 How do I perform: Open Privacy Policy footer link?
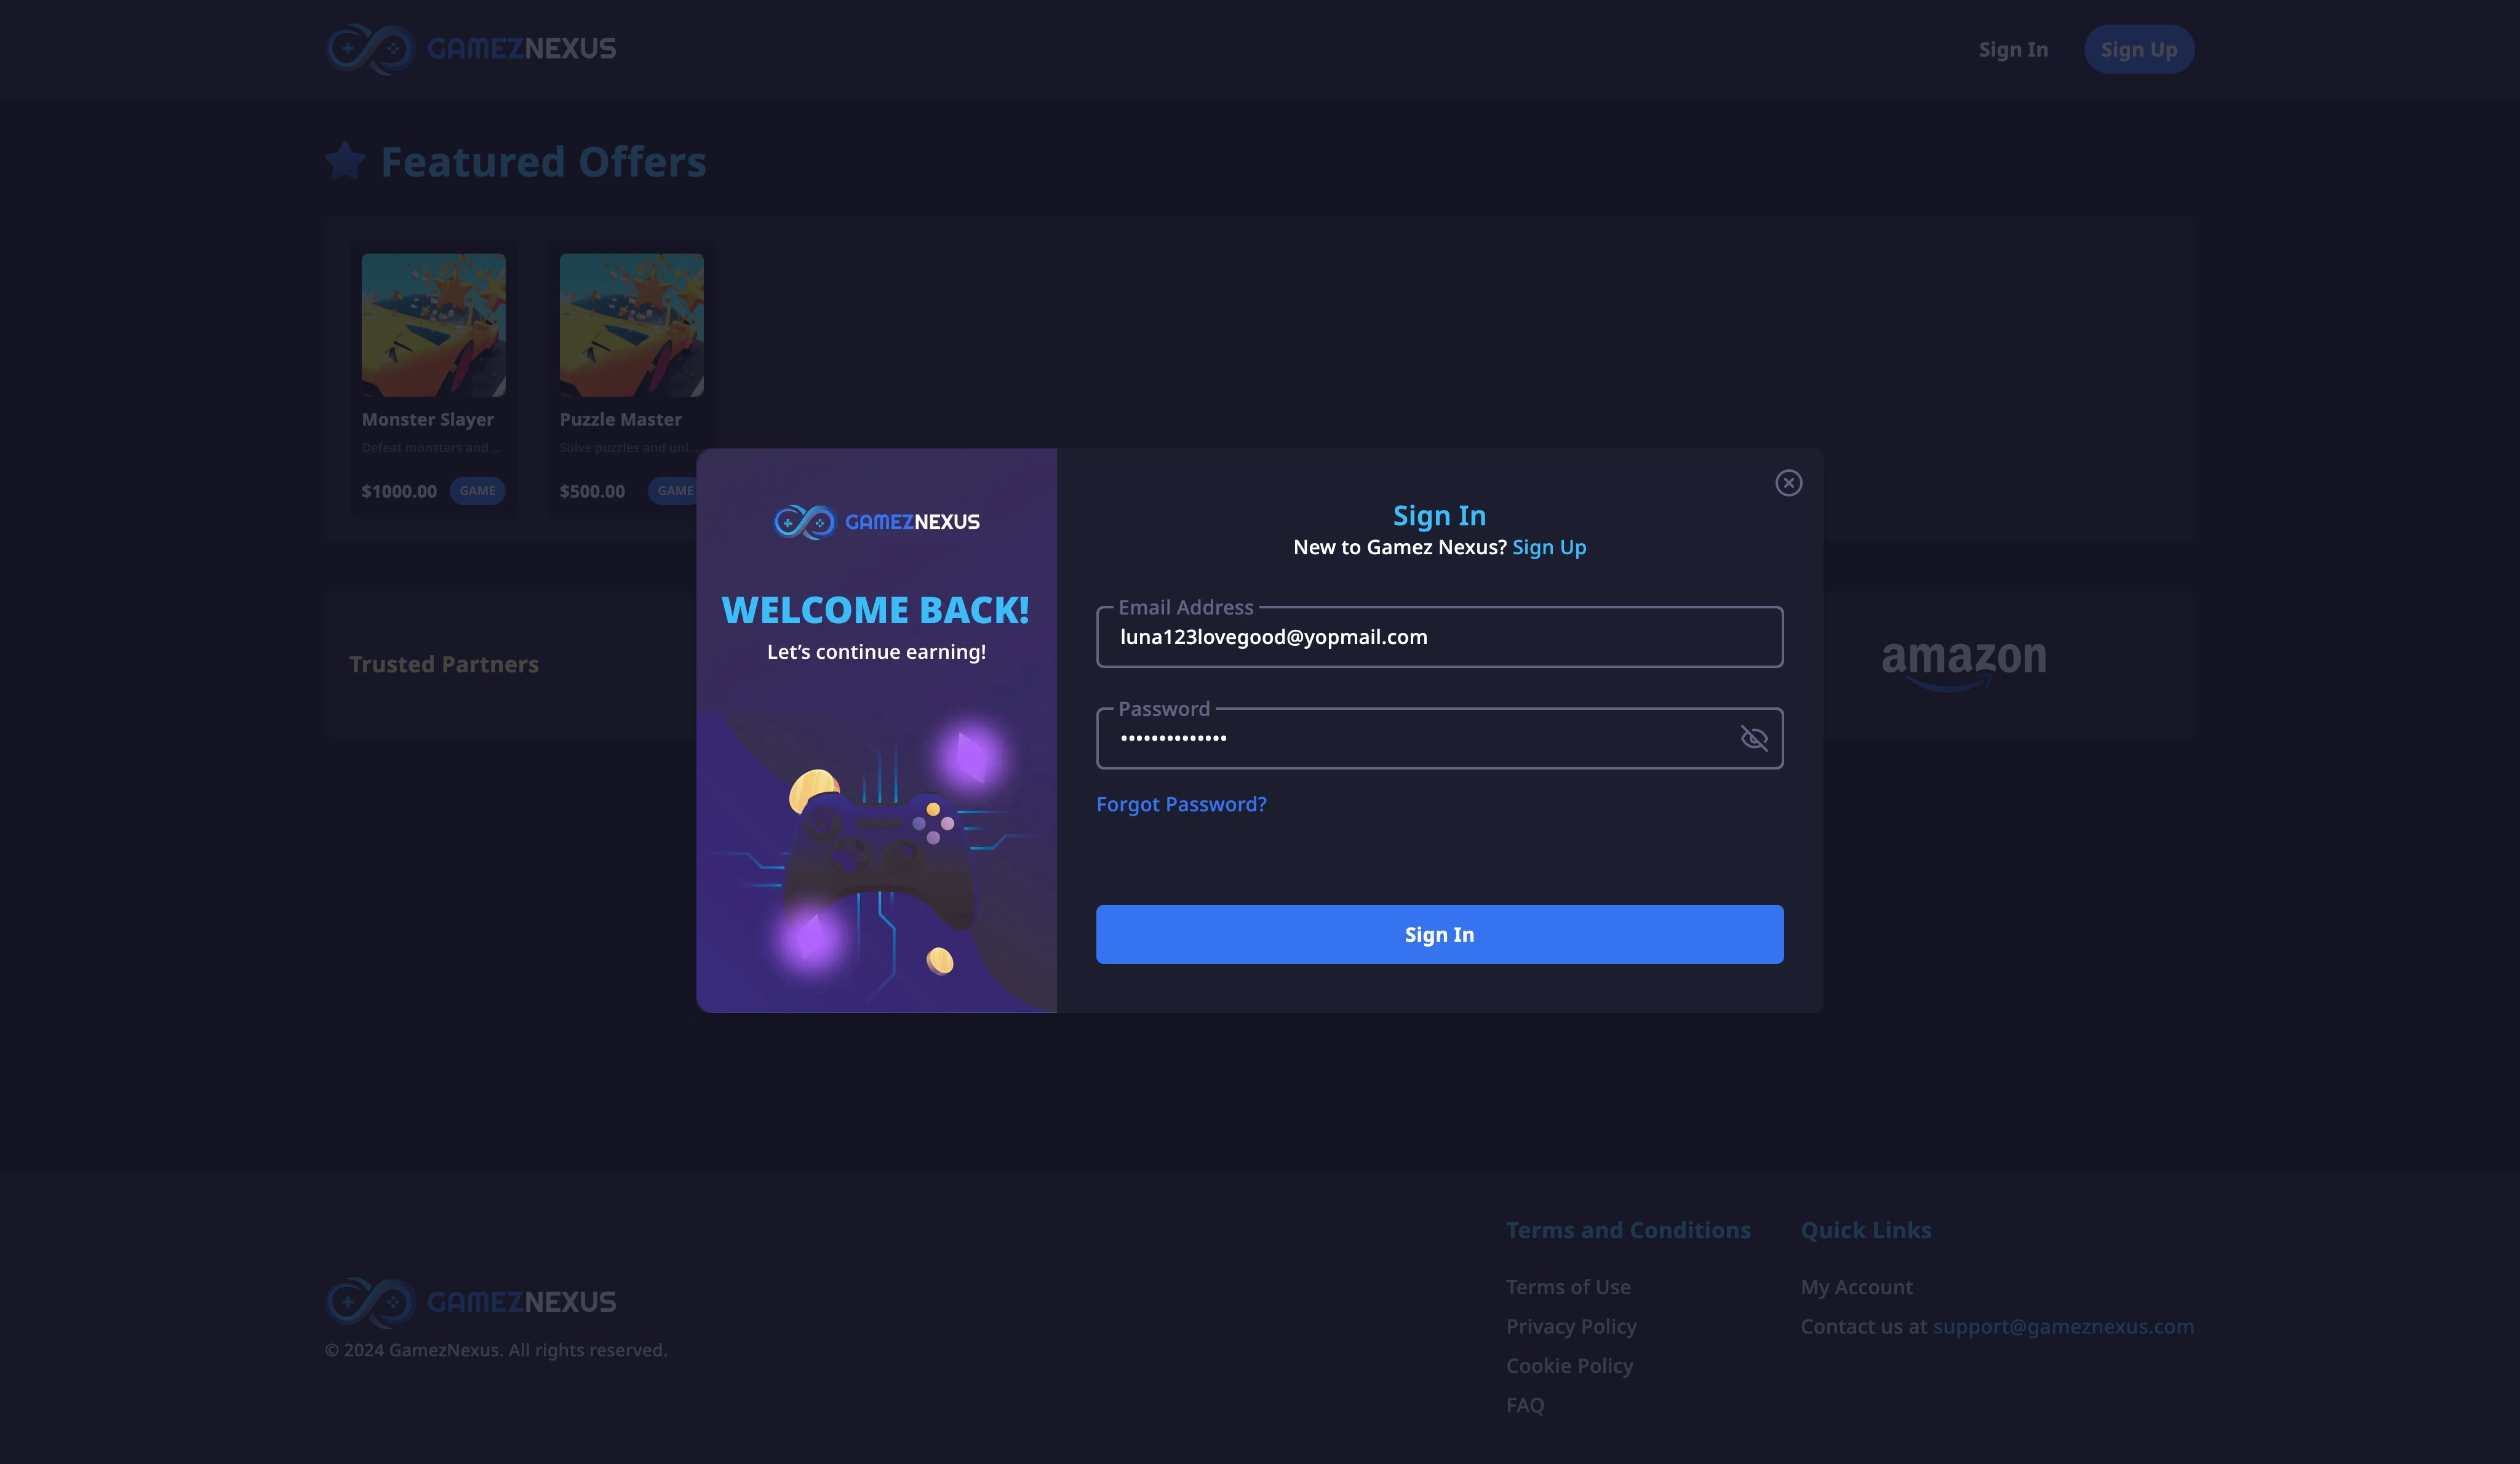click(x=1571, y=1327)
